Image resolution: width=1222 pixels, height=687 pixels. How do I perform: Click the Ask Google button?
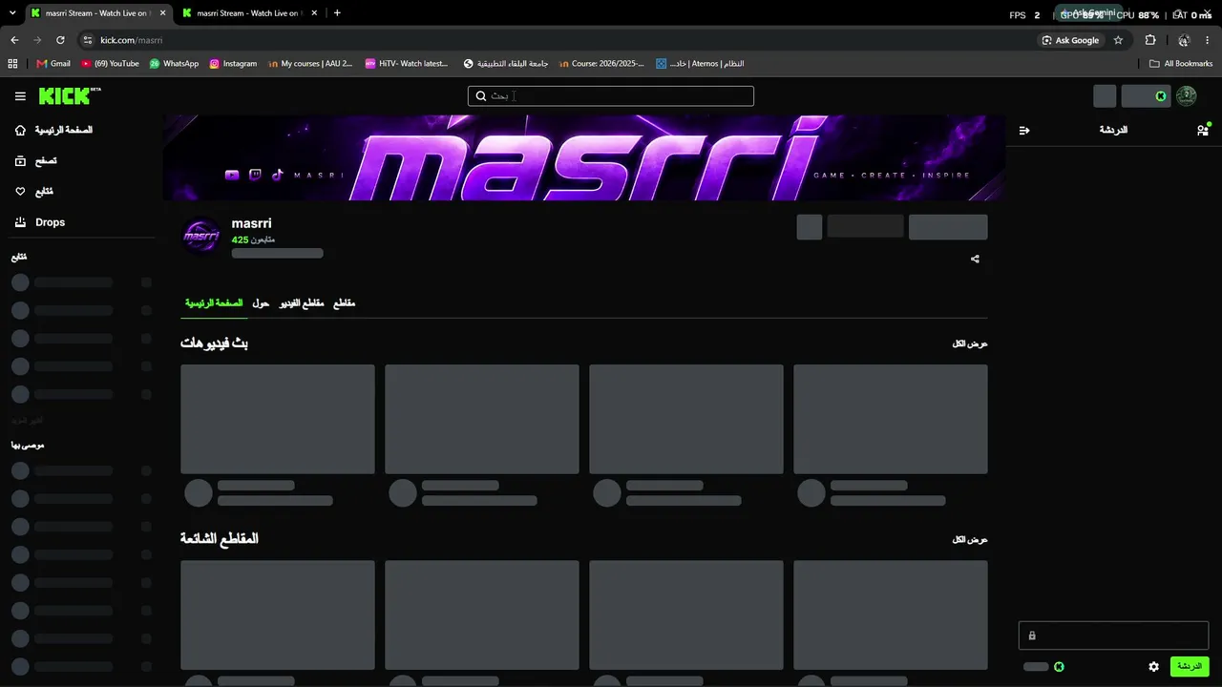(x=1070, y=40)
